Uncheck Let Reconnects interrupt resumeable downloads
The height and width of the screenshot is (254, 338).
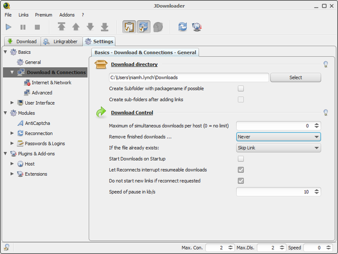tap(241, 170)
